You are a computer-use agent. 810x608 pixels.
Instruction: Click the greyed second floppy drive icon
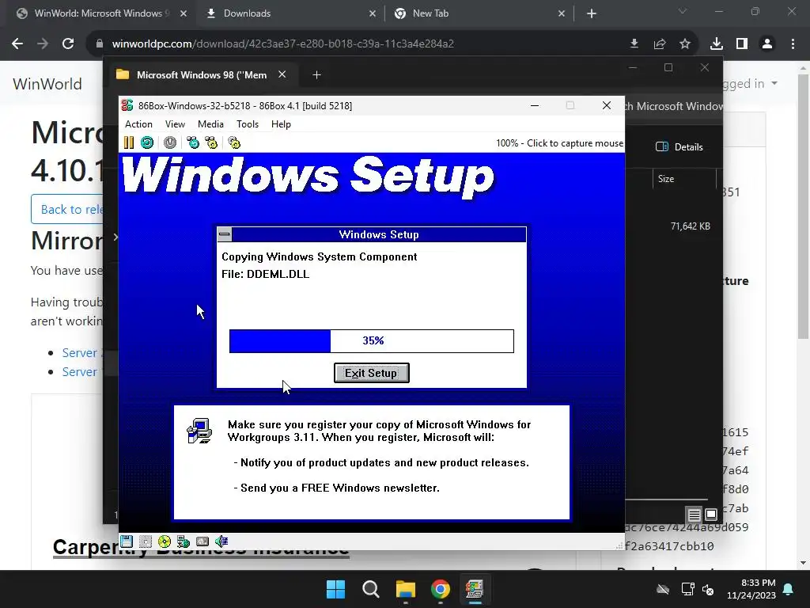pos(146,541)
